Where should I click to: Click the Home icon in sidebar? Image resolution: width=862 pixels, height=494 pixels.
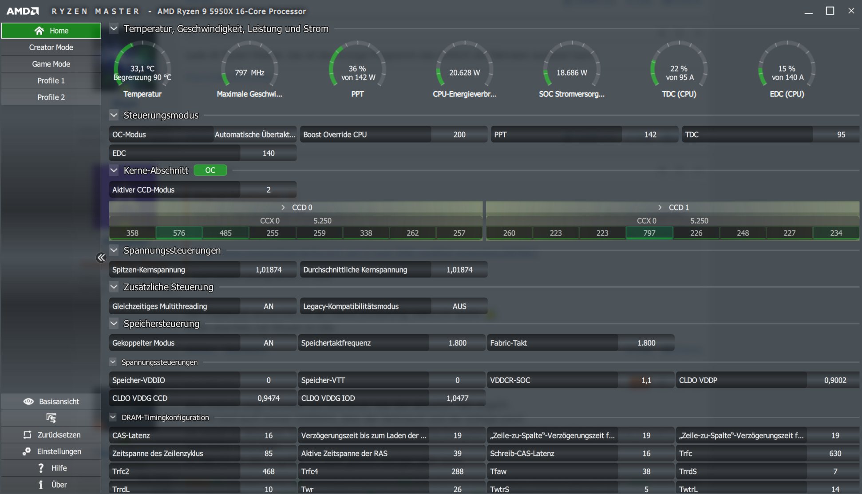pyautogui.click(x=40, y=31)
